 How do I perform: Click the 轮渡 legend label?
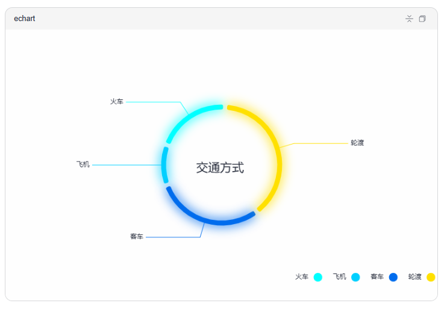point(415,276)
